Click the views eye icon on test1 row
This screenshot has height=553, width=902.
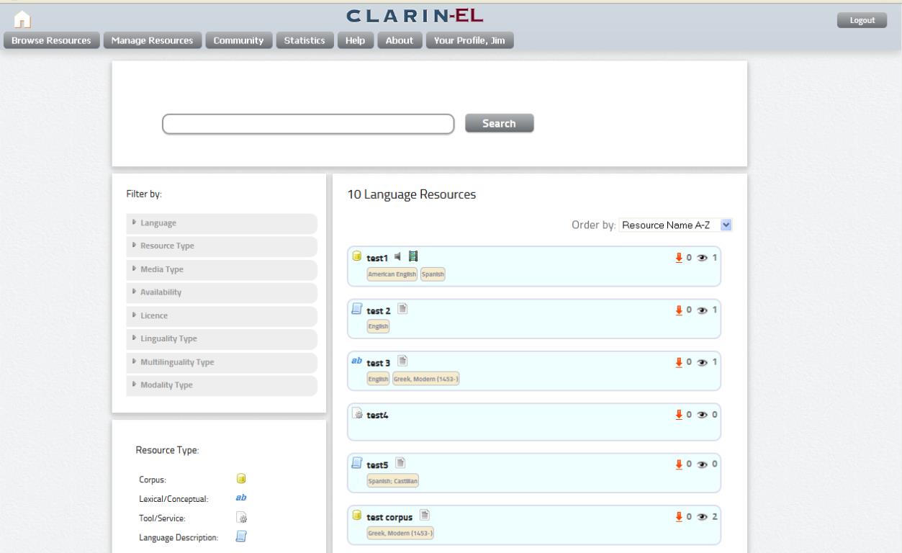coord(703,257)
